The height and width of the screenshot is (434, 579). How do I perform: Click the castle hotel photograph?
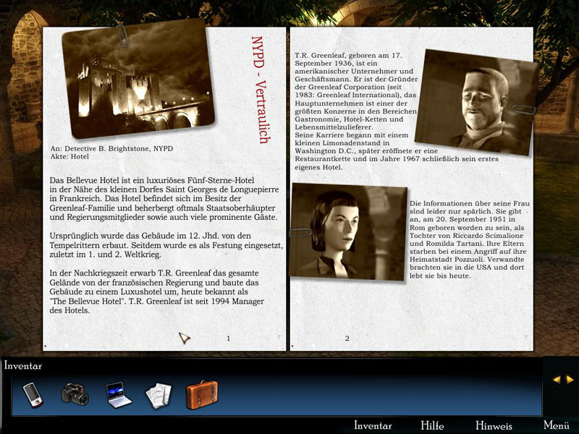pos(138,79)
